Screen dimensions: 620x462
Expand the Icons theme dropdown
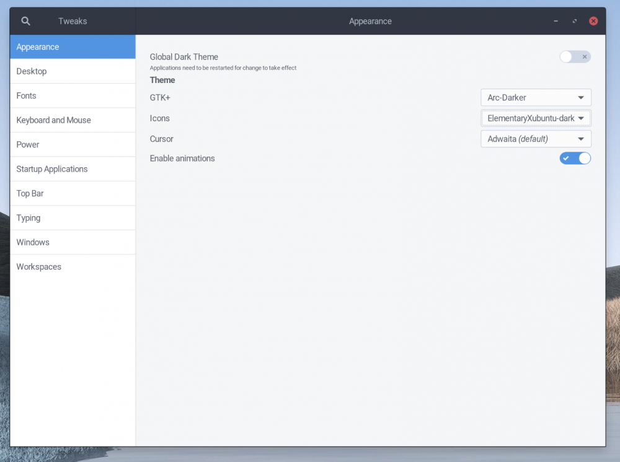536,118
